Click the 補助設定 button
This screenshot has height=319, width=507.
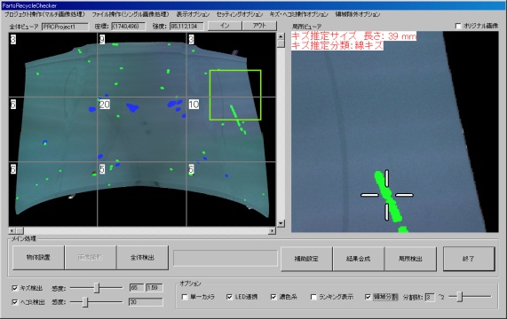pos(306,259)
